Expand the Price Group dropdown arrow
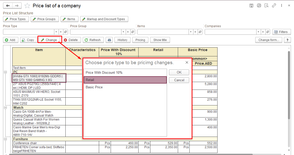The image size is (294, 155). [123, 32]
